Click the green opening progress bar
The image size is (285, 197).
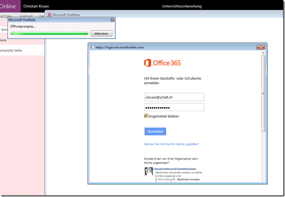click(49, 33)
